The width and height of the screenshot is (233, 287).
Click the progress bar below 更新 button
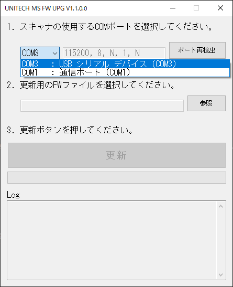(x=117, y=177)
